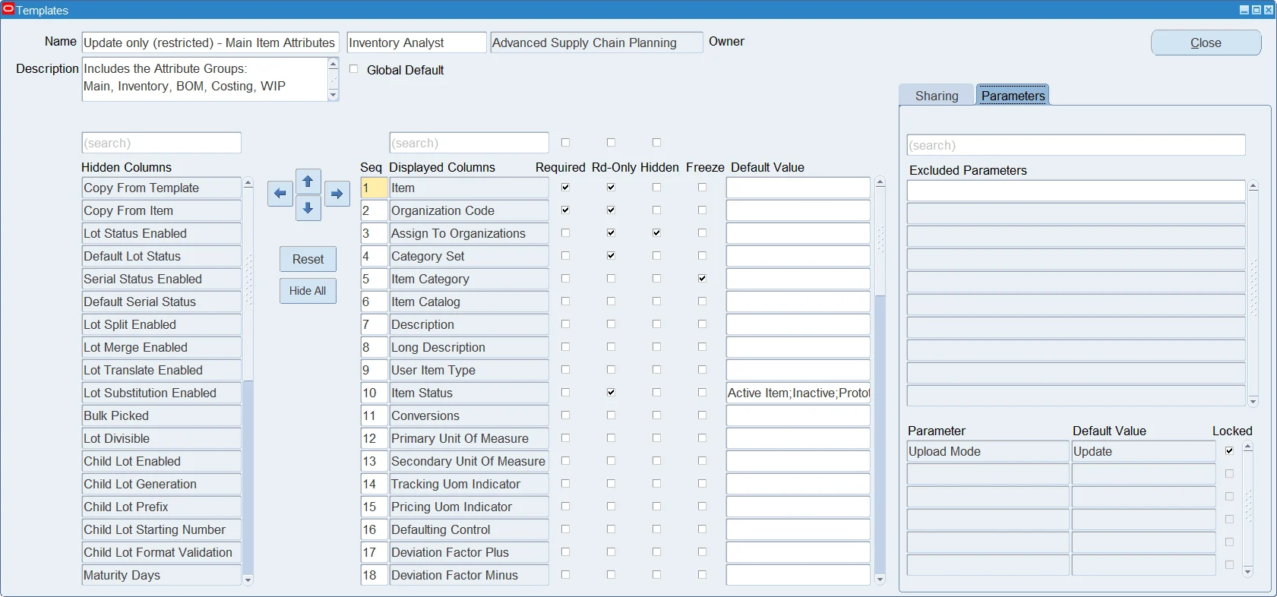Description field scroll down arrow

(x=333, y=95)
